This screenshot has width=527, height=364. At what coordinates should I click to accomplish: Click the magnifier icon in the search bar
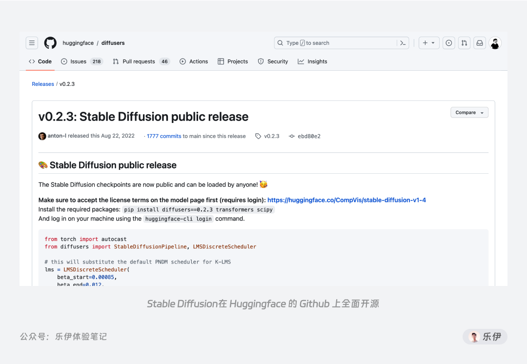[x=280, y=43]
